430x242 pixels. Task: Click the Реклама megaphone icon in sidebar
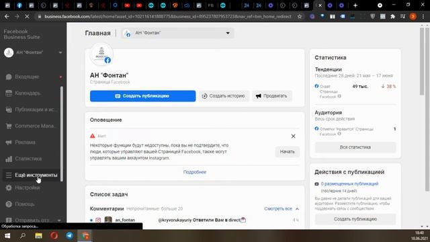(9, 143)
